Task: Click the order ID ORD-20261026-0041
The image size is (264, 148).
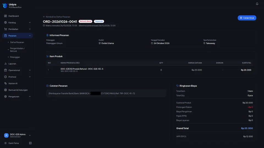Action: (x=60, y=21)
